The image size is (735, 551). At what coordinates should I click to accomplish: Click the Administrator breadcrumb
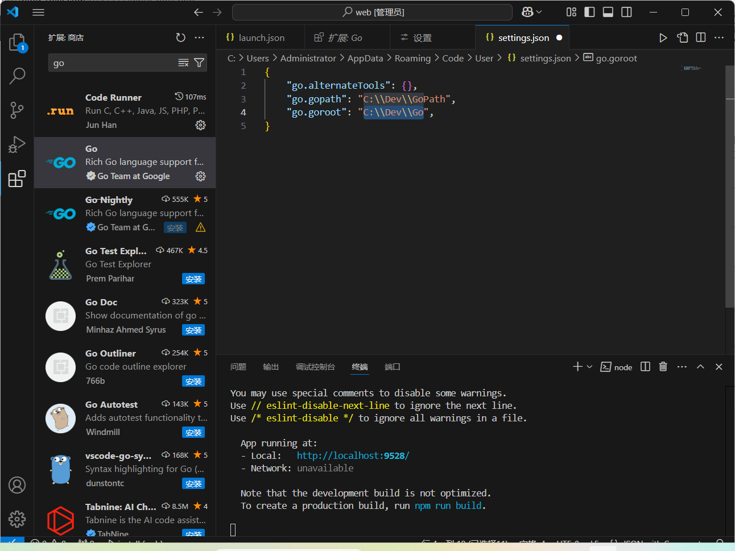click(x=308, y=58)
